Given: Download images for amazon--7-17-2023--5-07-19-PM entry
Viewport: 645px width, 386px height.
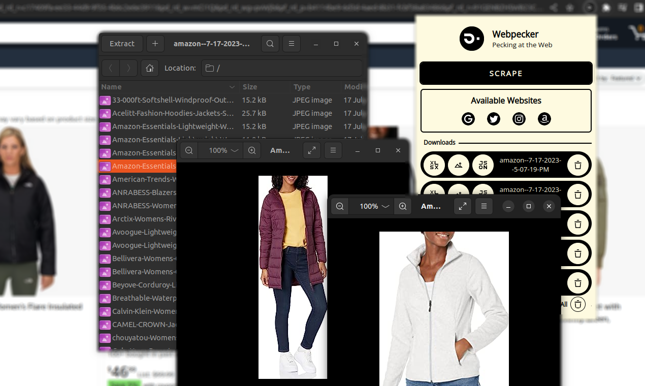Looking at the screenshot, I should point(459,165).
